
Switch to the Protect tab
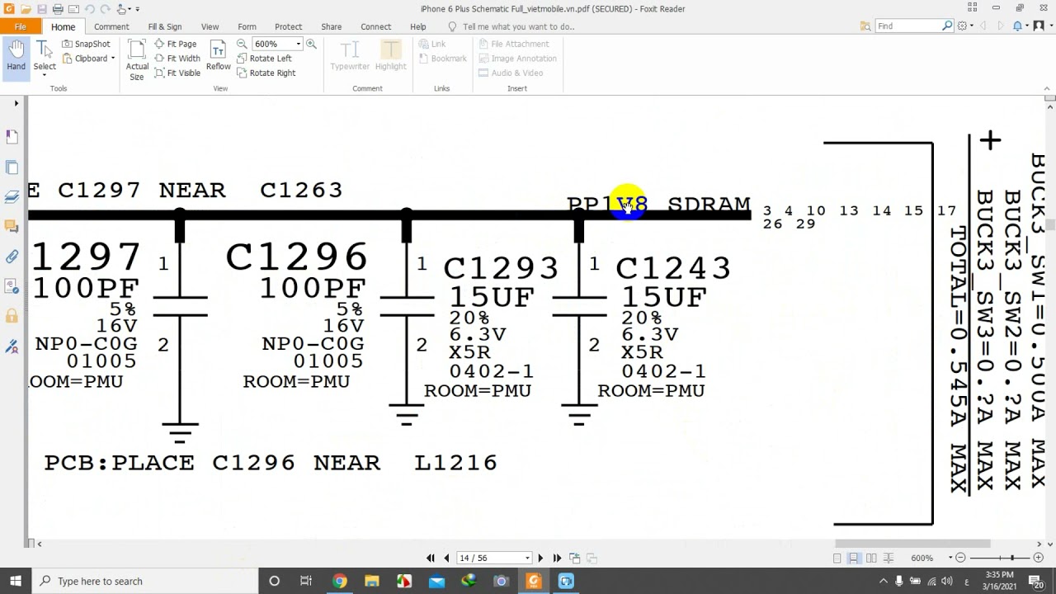[288, 26]
